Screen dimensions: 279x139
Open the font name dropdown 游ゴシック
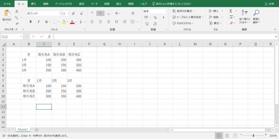coord(44,13)
